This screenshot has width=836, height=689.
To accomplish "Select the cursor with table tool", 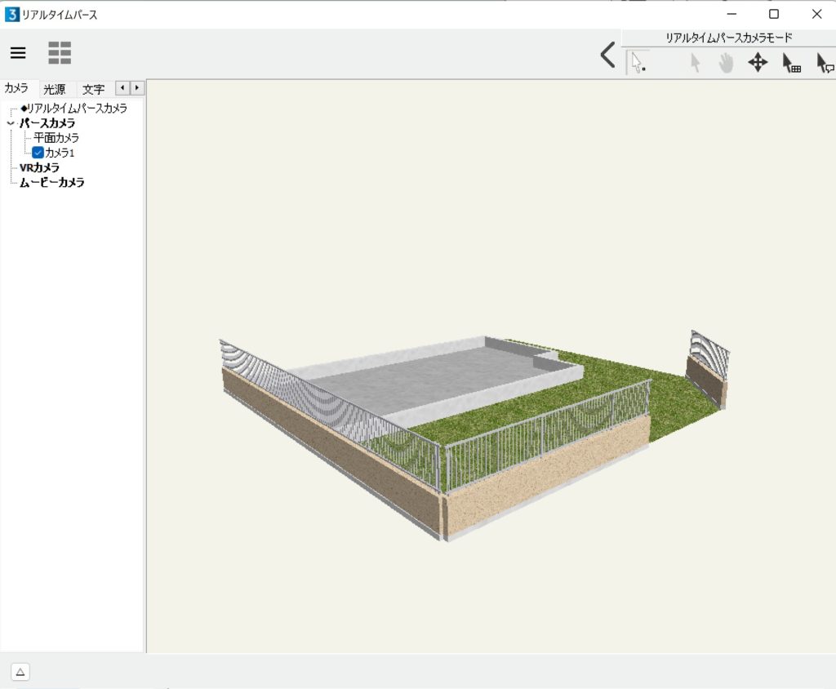I will click(x=791, y=63).
